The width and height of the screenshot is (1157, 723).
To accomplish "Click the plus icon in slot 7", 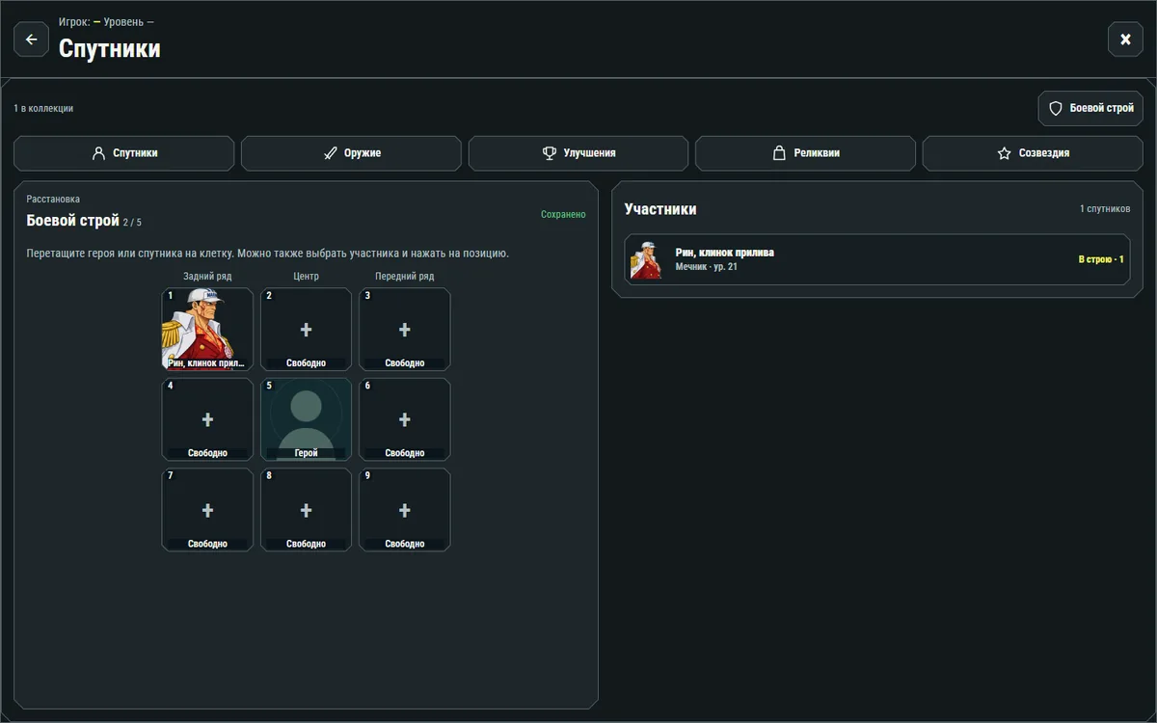I will tap(207, 510).
